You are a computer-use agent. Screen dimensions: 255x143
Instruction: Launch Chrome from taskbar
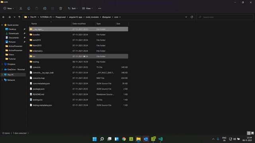tap(124, 139)
